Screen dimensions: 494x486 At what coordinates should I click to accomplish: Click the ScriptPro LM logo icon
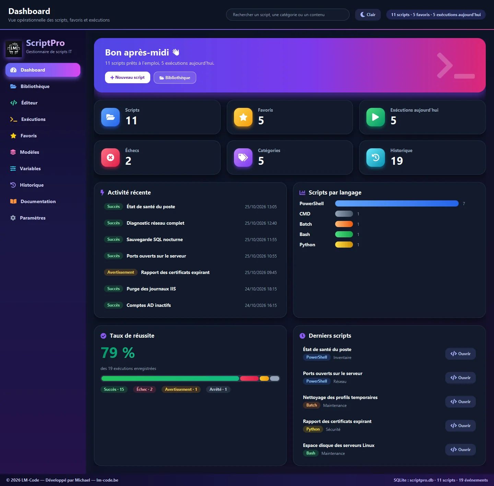point(14,49)
